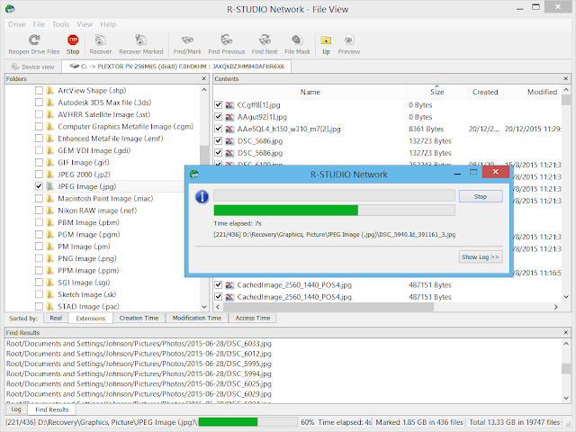Click the file icon of CCgff8[1].jpg
Viewport: 576px width, 432px height.
click(x=229, y=105)
